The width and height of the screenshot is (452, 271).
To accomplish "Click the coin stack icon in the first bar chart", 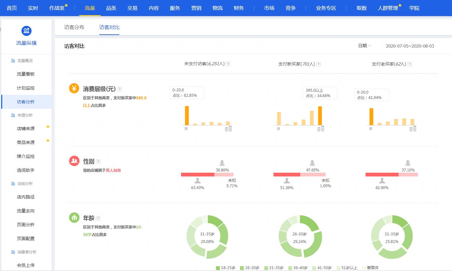I will [228, 128].
